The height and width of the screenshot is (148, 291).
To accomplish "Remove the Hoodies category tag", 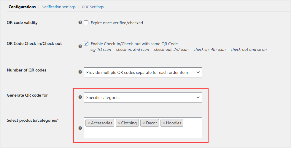I will [x=164, y=123].
